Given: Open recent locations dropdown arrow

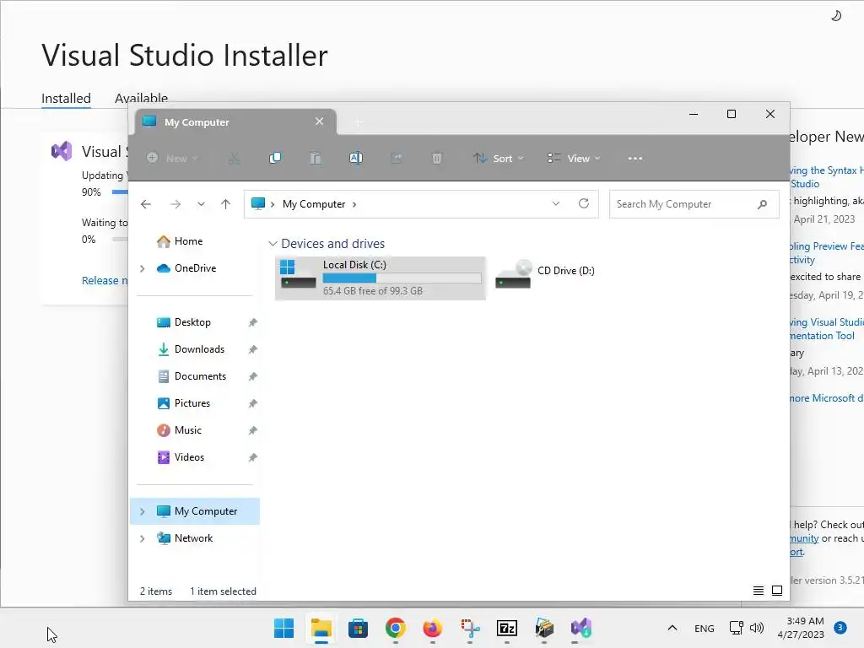Looking at the screenshot, I should [201, 204].
